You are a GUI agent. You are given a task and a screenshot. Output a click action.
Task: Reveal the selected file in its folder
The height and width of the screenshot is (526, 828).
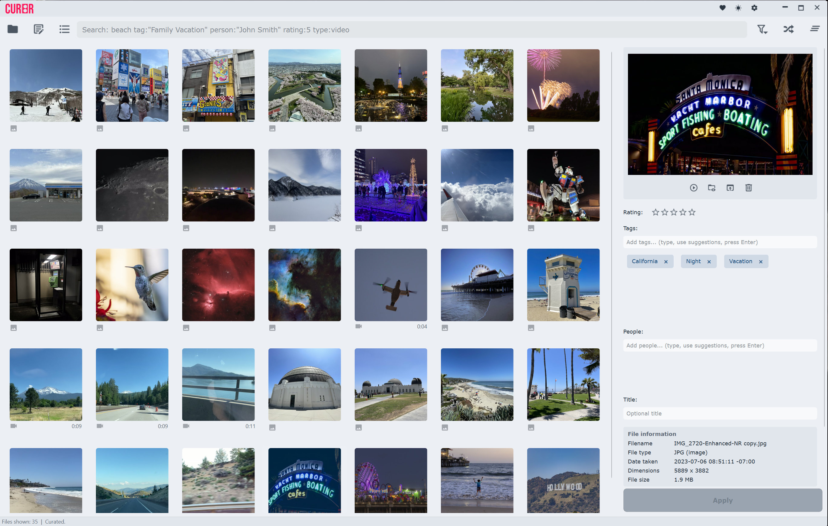711,188
